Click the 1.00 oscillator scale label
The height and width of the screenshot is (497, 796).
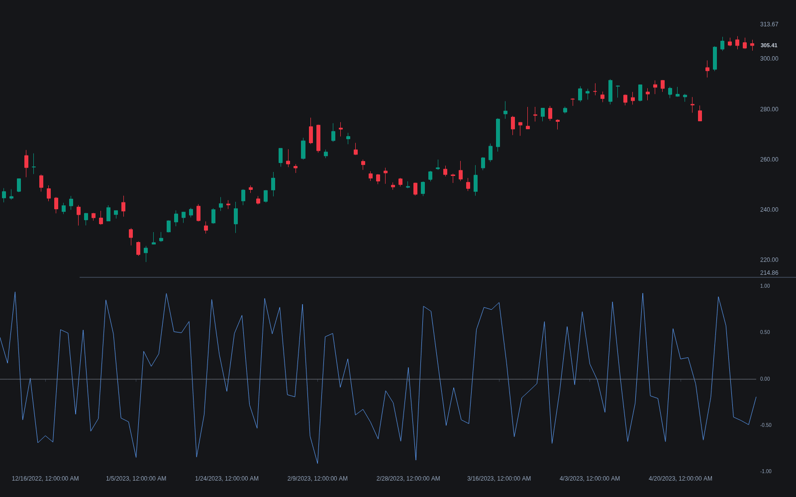point(765,286)
